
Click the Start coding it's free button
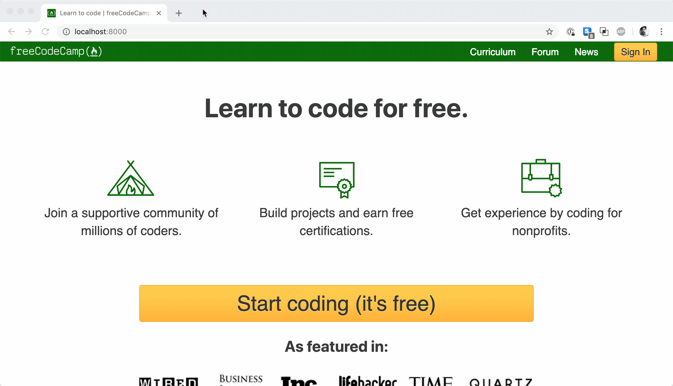pos(336,303)
